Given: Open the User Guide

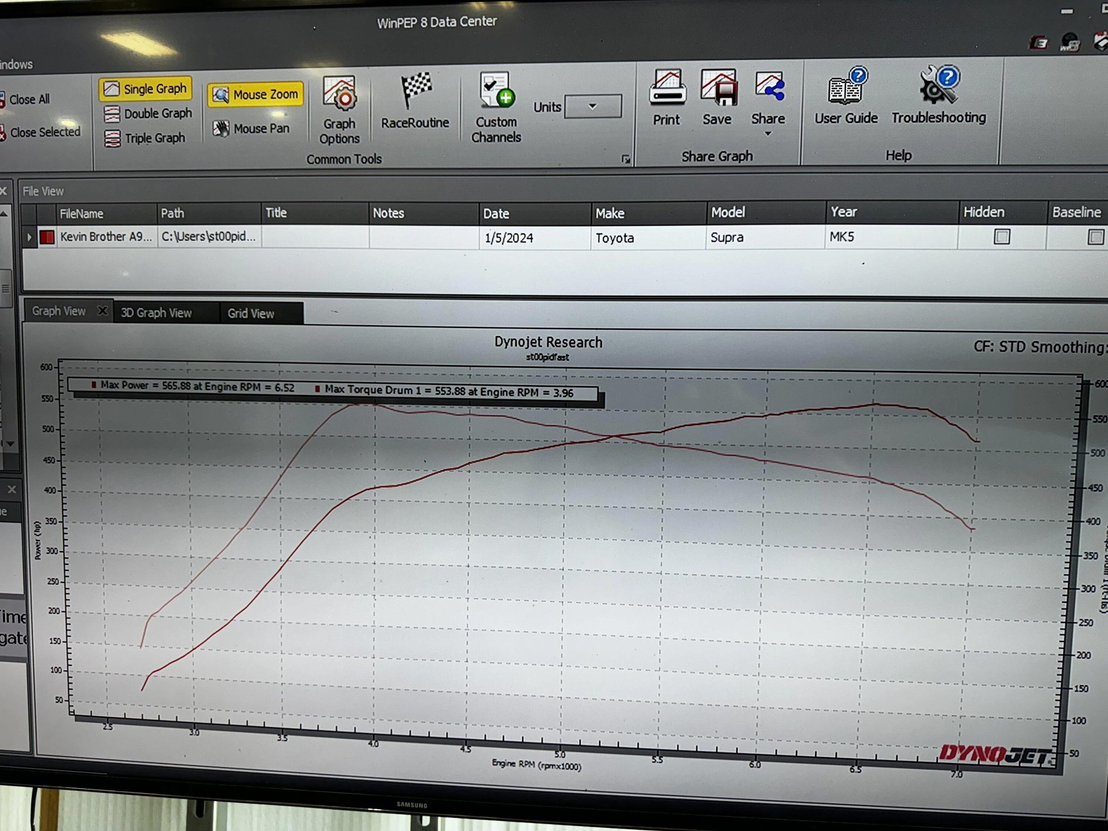Looking at the screenshot, I should click(846, 96).
